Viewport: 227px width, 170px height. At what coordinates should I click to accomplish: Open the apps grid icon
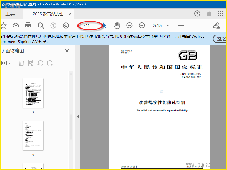click(221, 14)
